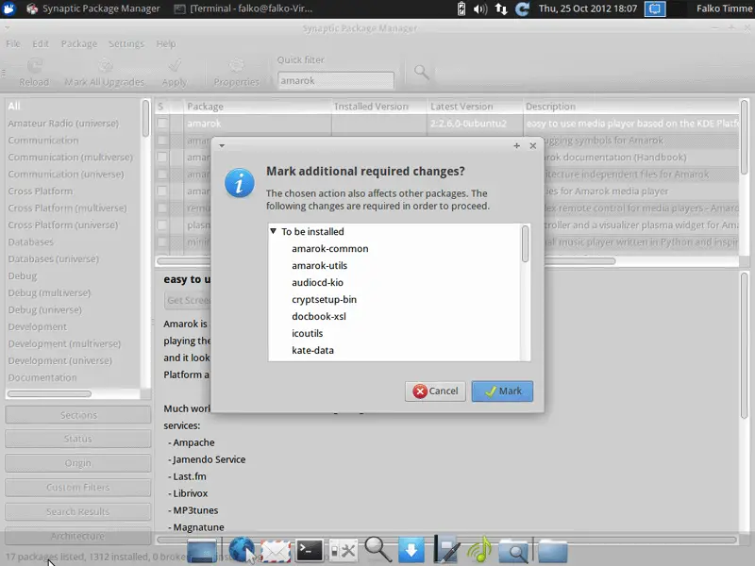This screenshot has height=566, width=755.
Task: Open the Settings menu in Synaptic
Action: [126, 43]
